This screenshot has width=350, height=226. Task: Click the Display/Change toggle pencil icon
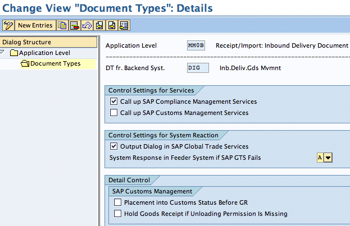(8, 25)
